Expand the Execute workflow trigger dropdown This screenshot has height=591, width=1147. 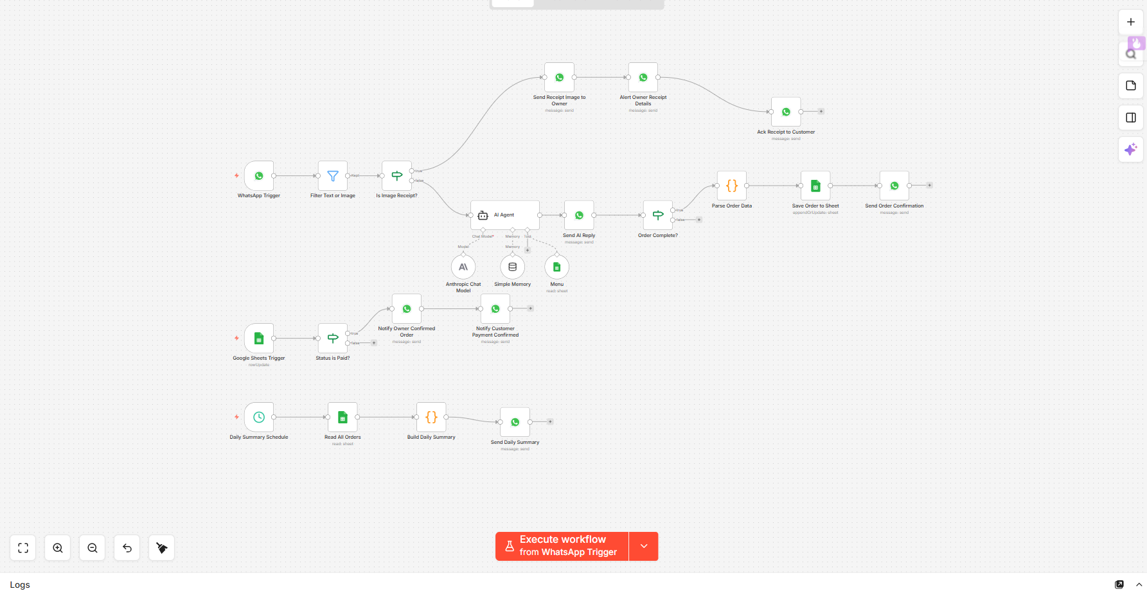tap(644, 546)
